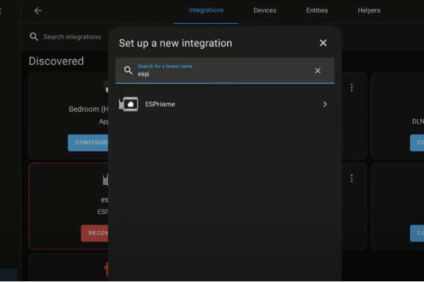Switch to the Integrations tab

point(206,10)
